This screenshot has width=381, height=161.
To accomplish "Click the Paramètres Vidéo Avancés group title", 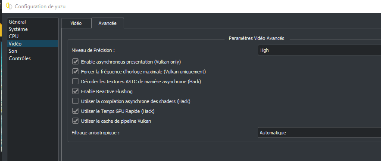I will click(x=256, y=38).
